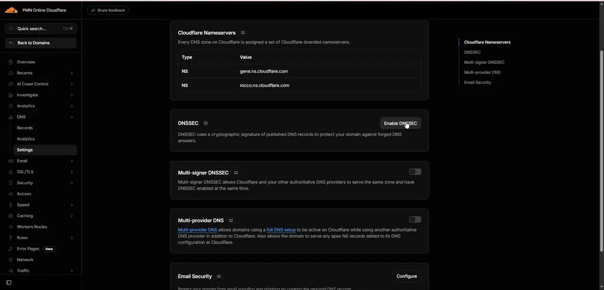Click the Access sidebar icon
604x290 pixels.
click(x=11, y=194)
